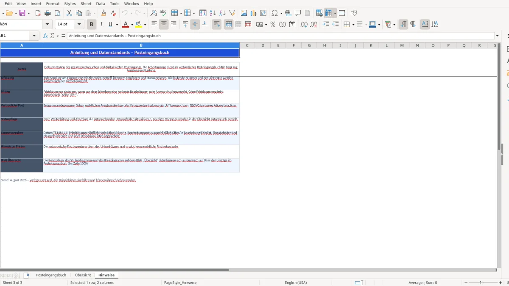
Task: Open Find & Replace icon
Action: coord(154,13)
